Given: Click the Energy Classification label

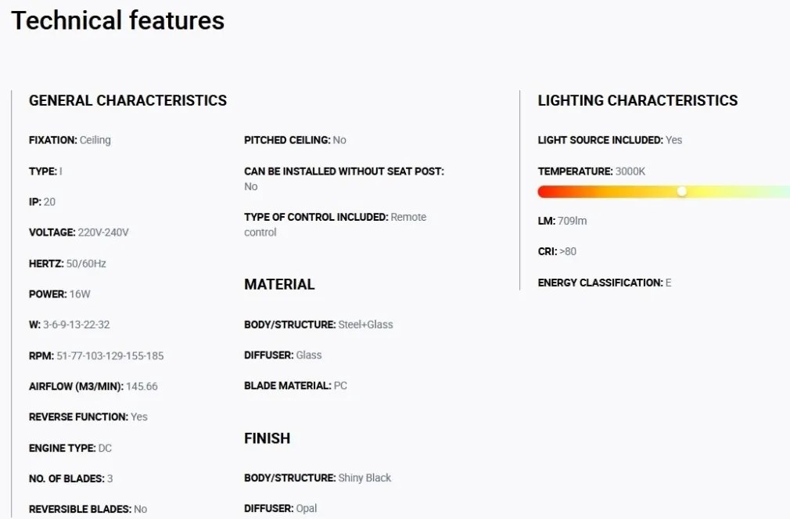Looking at the screenshot, I should pos(600,283).
